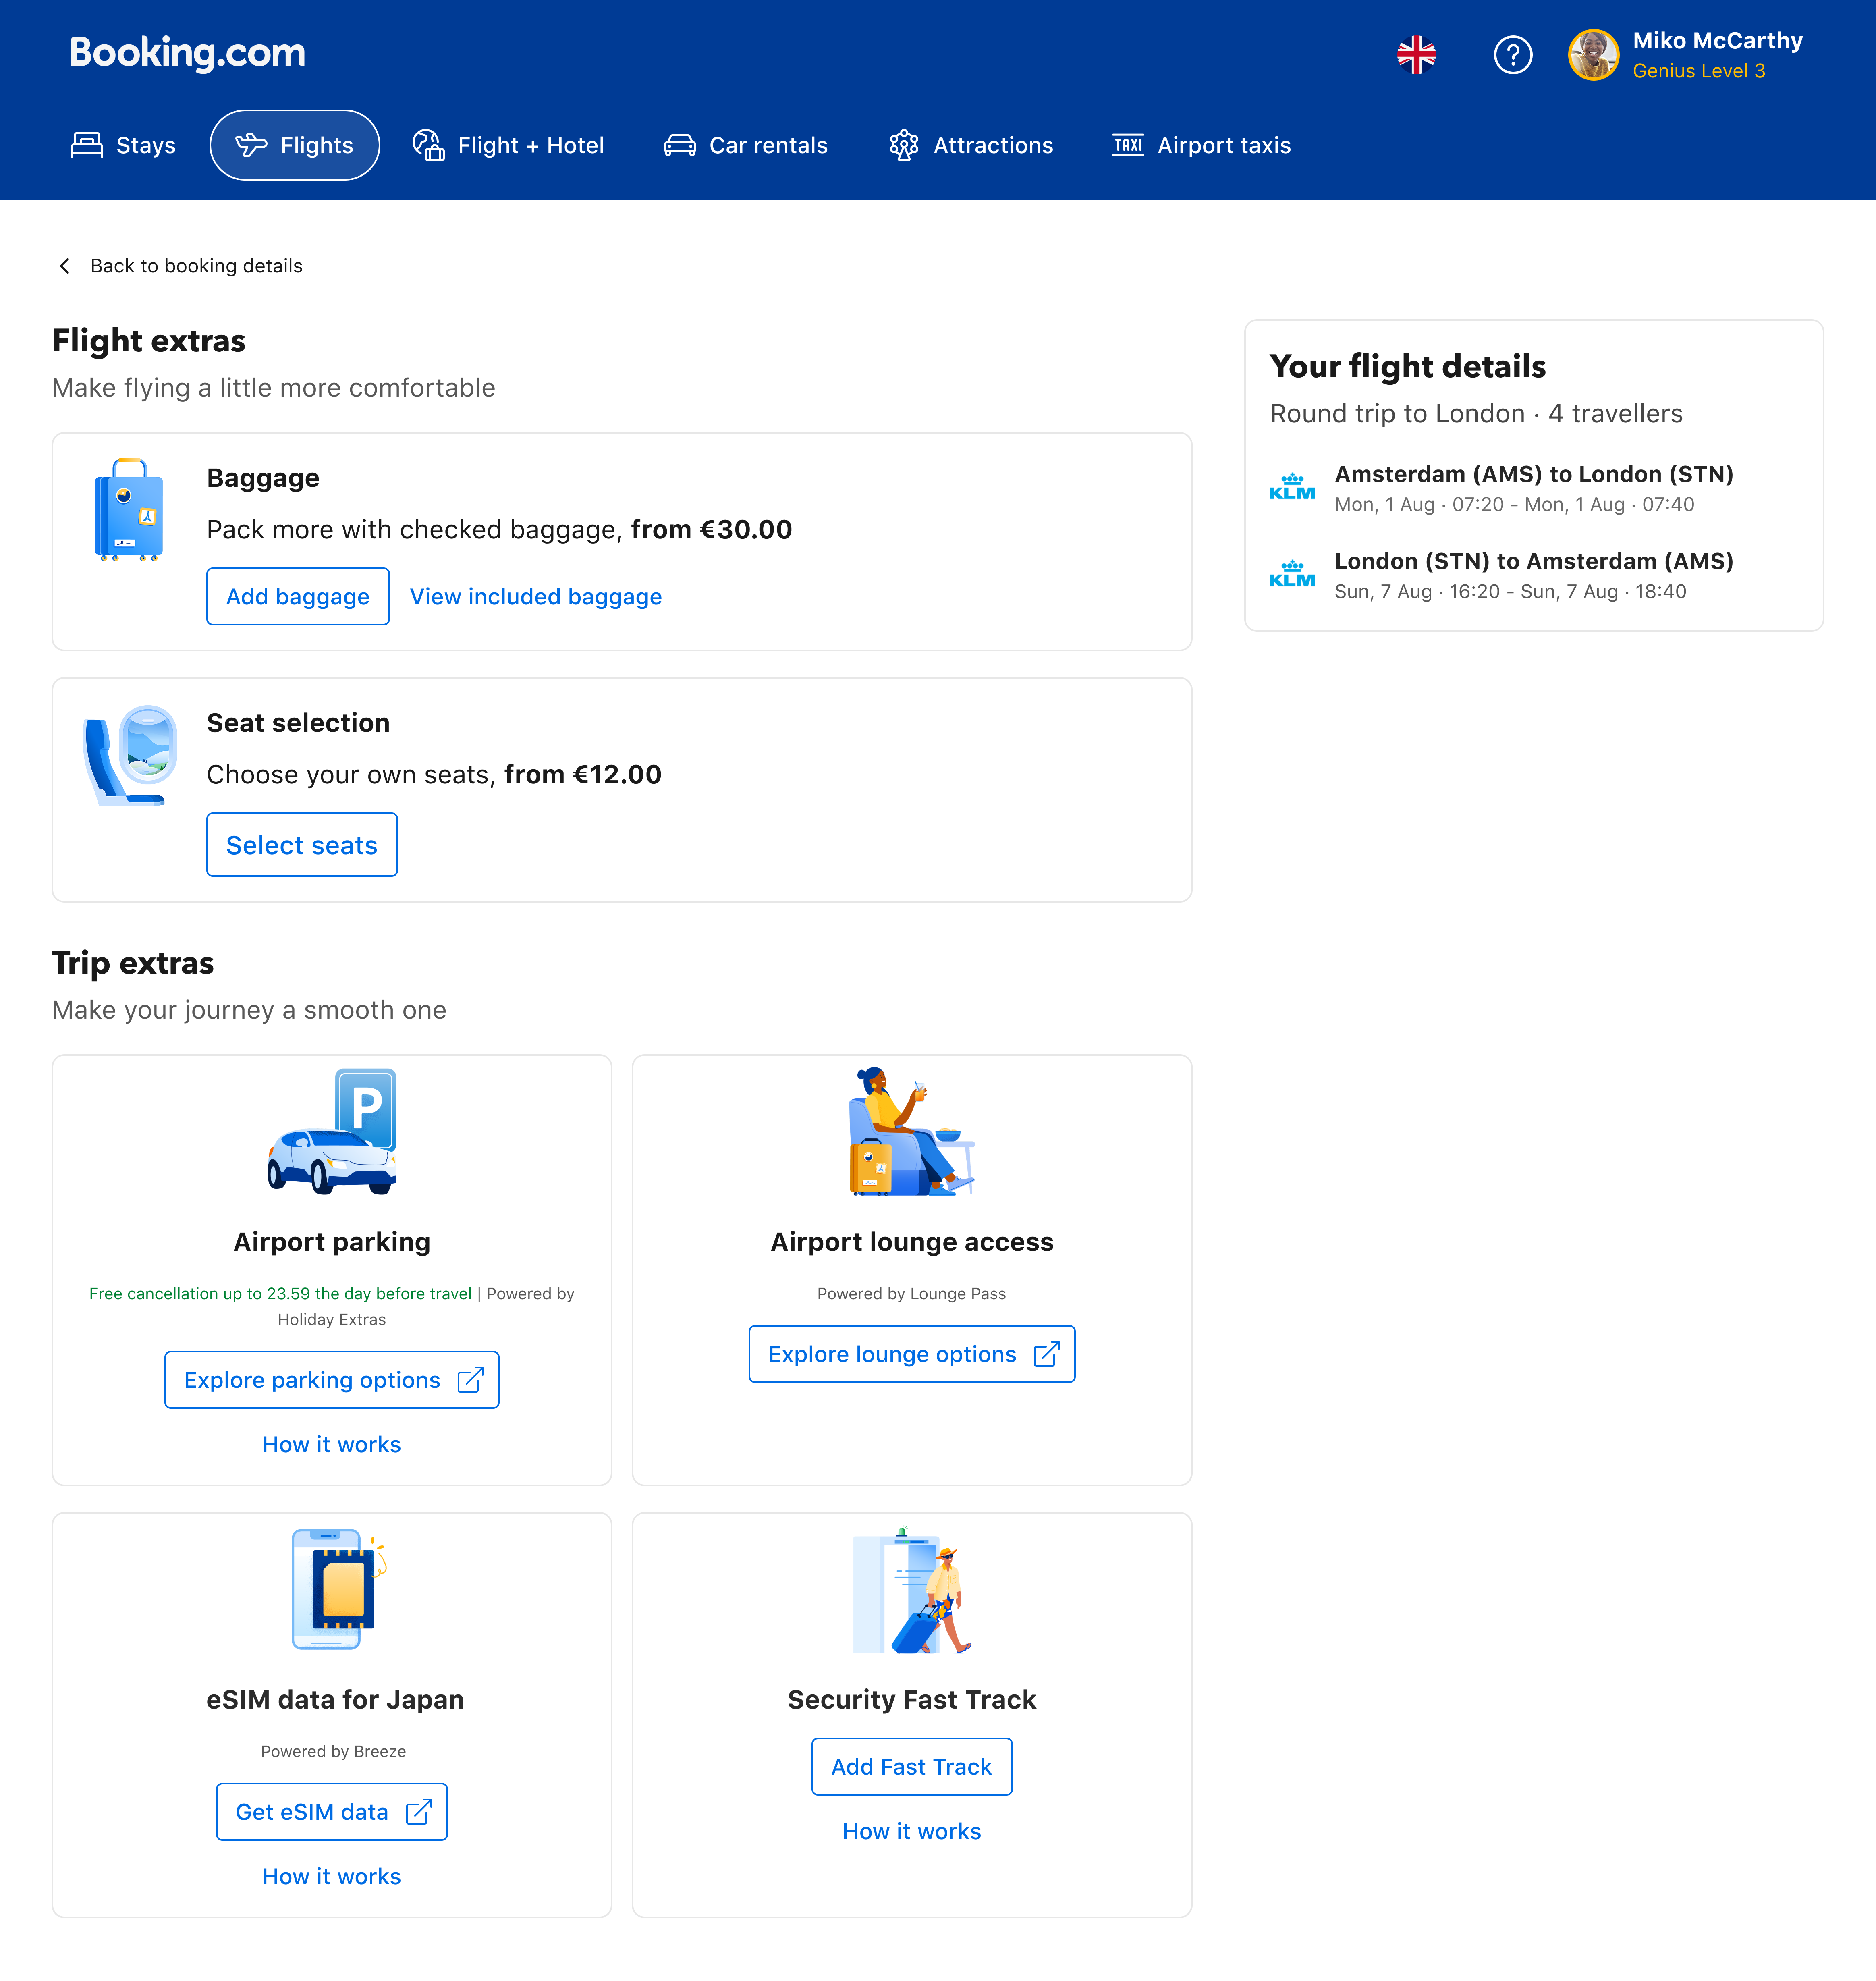
Task: Click the Stays bed icon
Action: (x=87, y=145)
